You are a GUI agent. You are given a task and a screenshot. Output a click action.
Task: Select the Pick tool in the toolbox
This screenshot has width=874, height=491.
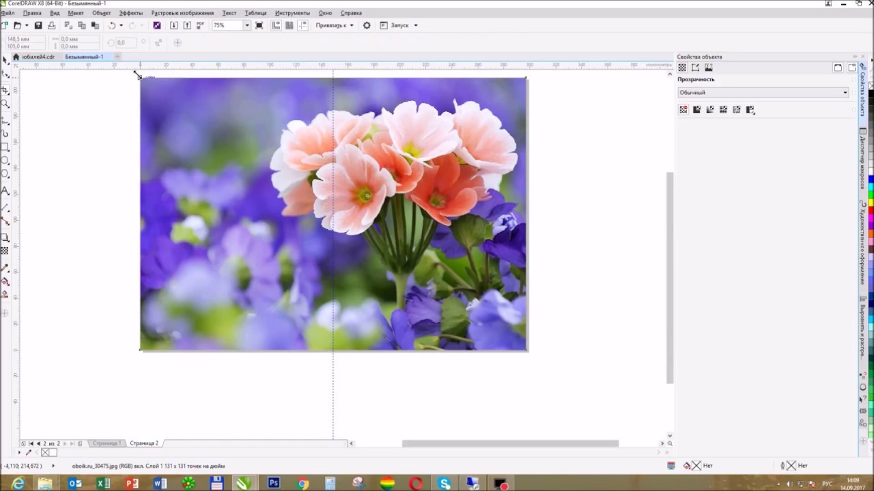(5, 61)
